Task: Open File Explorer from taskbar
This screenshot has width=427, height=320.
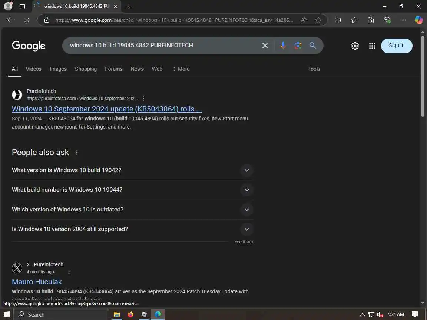Action: (x=116, y=314)
